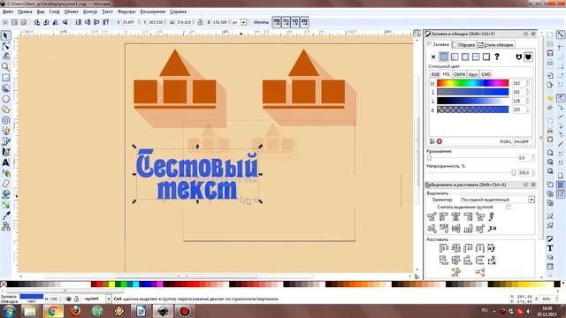The height and width of the screenshot is (318, 566).
Task: Switch to the Стиль обводки tab
Action: (x=495, y=45)
